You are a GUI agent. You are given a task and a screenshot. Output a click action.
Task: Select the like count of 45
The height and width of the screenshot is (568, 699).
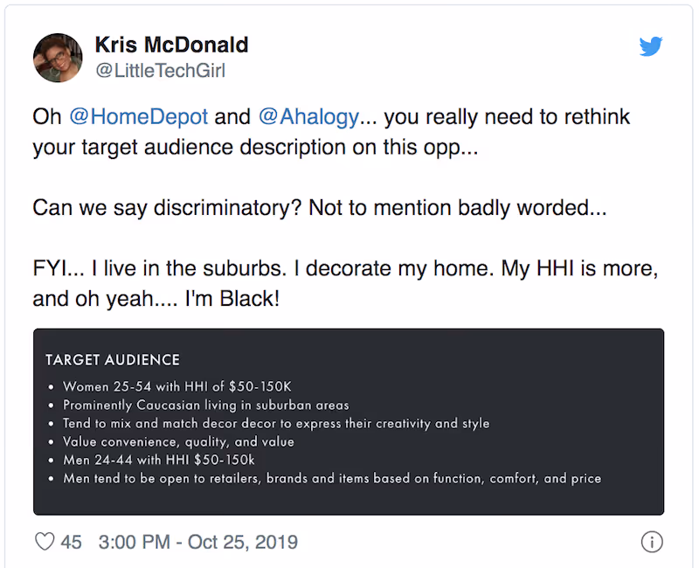point(72,542)
